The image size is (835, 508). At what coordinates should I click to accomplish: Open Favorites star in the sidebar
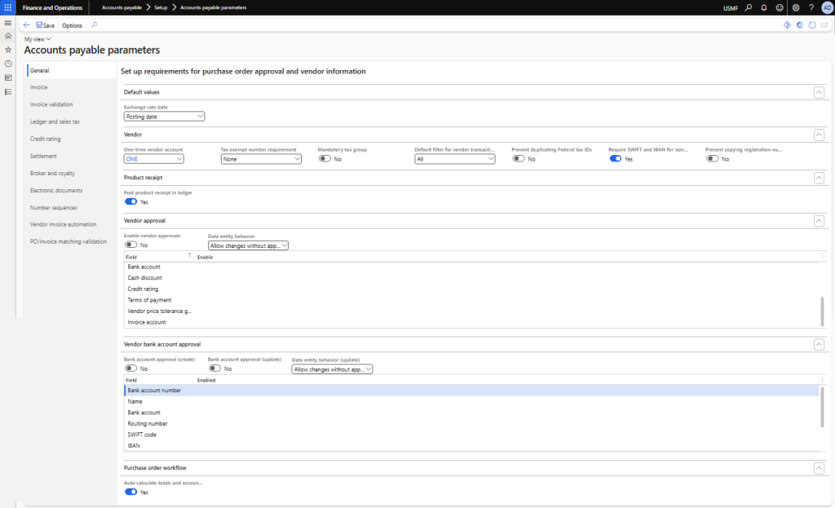(8, 50)
